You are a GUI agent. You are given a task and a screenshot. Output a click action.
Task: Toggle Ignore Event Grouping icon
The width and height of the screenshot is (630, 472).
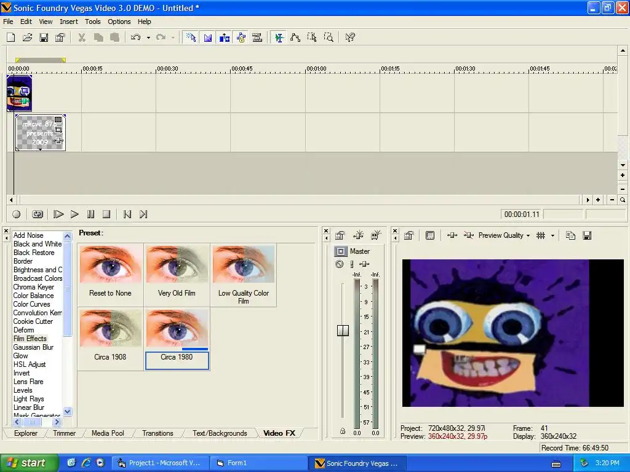tap(257, 37)
